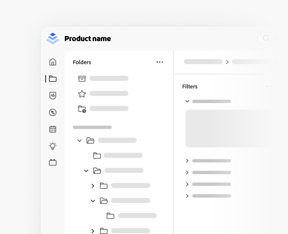
Task: Select the recent folder clock item
Action: click(82, 109)
